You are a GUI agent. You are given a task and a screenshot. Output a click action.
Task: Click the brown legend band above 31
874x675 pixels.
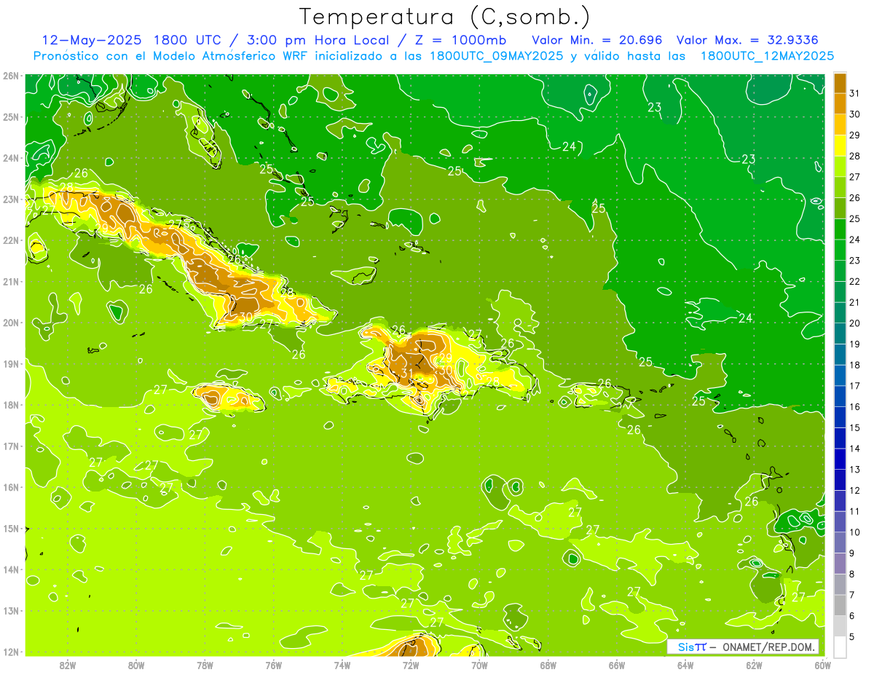click(840, 83)
